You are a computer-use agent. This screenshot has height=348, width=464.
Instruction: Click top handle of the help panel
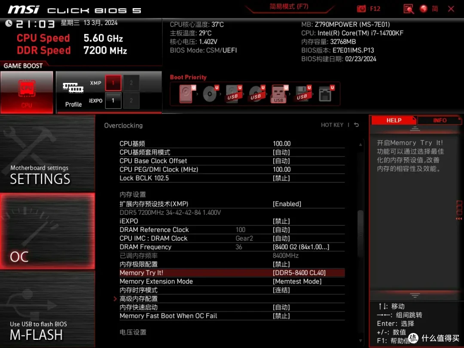pos(415,129)
